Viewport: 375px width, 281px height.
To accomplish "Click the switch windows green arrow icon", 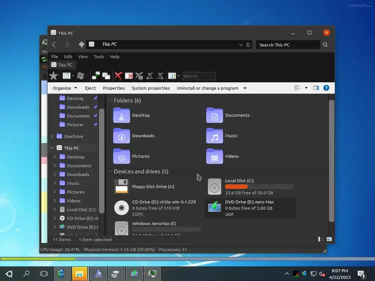I will pyautogui.click(x=96, y=76).
